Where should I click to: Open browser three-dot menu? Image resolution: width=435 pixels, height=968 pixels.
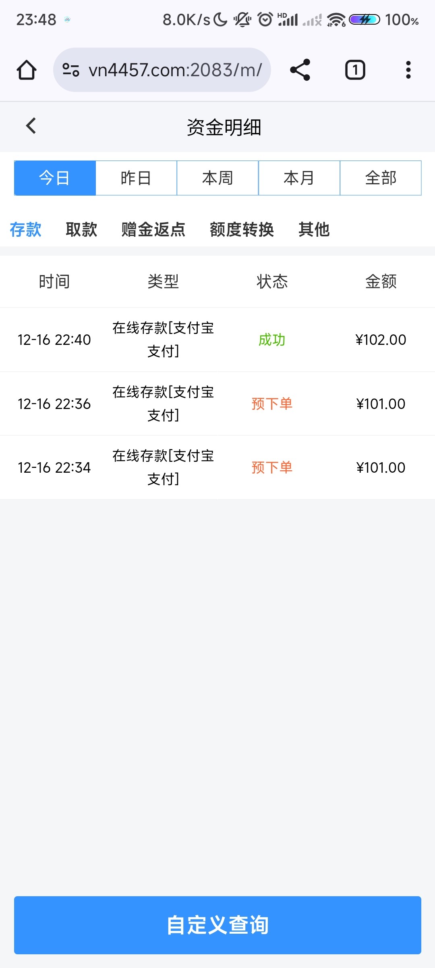[408, 70]
